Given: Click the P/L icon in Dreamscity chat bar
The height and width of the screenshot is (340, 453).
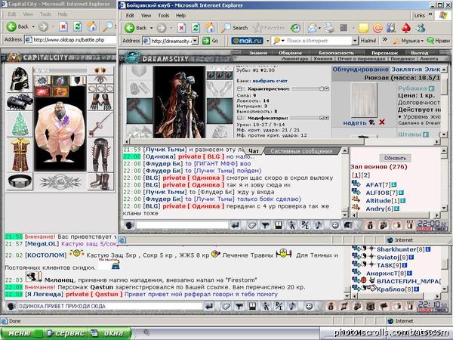Looking at the screenshot, I should [x=305, y=225].
